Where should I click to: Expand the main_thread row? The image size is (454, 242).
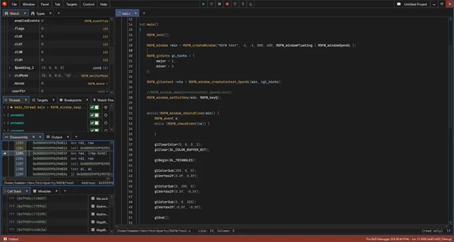click(4, 107)
